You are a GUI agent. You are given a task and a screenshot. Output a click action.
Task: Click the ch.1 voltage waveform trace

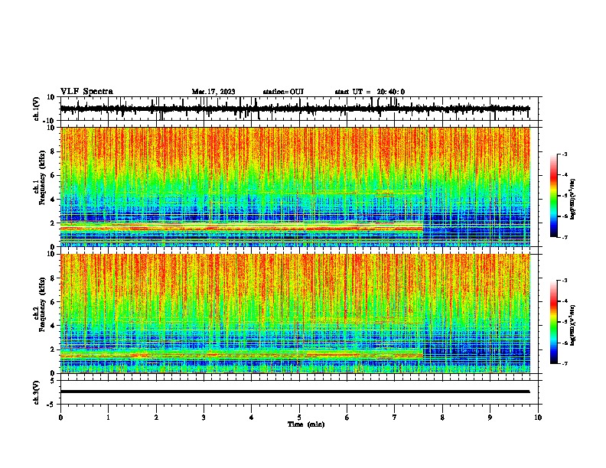point(295,109)
